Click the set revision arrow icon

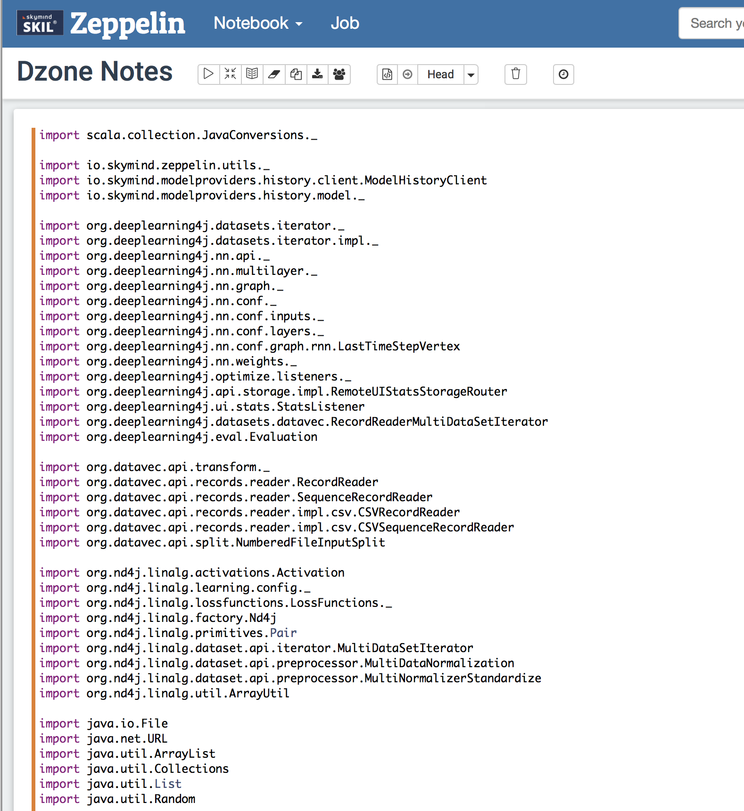[x=408, y=74]
